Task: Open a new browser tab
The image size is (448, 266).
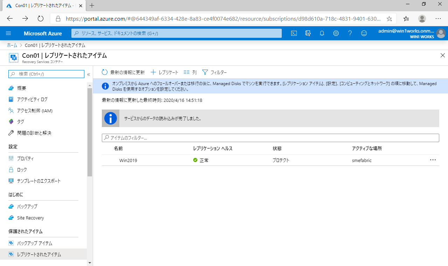Action: [x=92, y=5]
